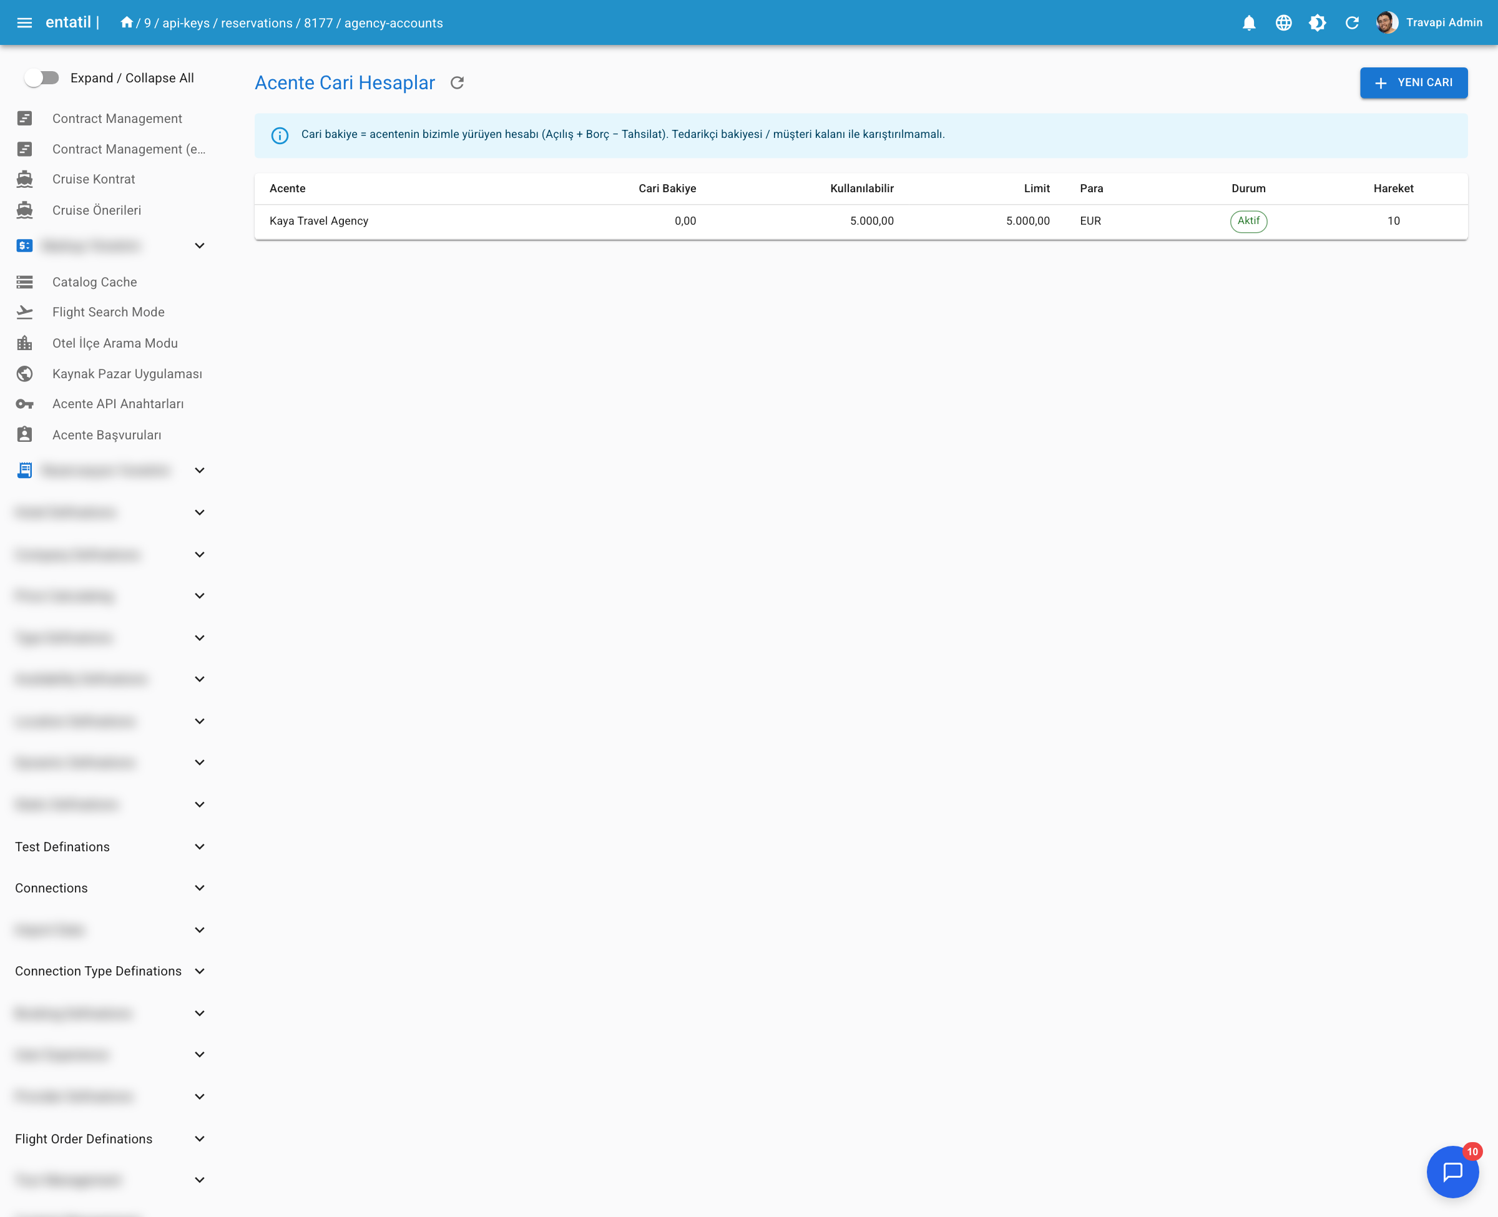Screen dimensions: 1498x1217
Task: Click the agency-accounts breadcrumb link
Action: [393, 23]
